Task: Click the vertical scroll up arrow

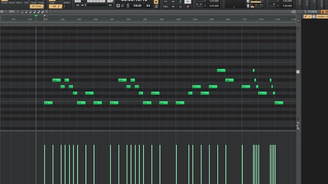Action: pyautogui.click(x=298, y=28)
